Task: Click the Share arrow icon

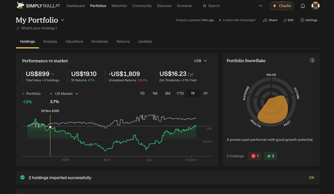Action: coord(265,20)
